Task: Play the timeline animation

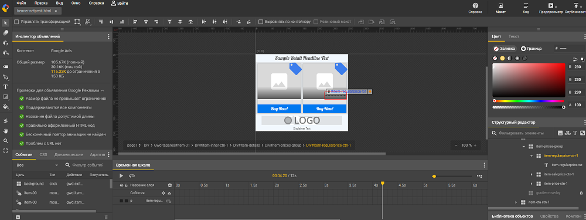Action: [x=121, y=175]
